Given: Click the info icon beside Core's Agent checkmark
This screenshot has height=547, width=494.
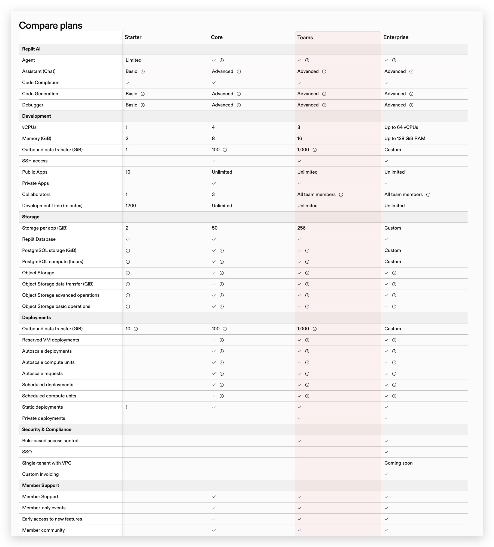Looking at the screenshot, I should click(x=222, y=60).
